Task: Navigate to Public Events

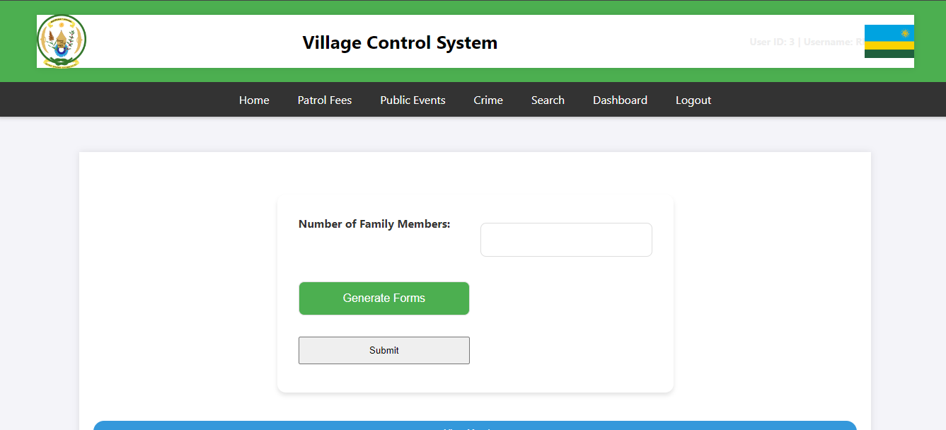Action: click(x=413, y=100)
